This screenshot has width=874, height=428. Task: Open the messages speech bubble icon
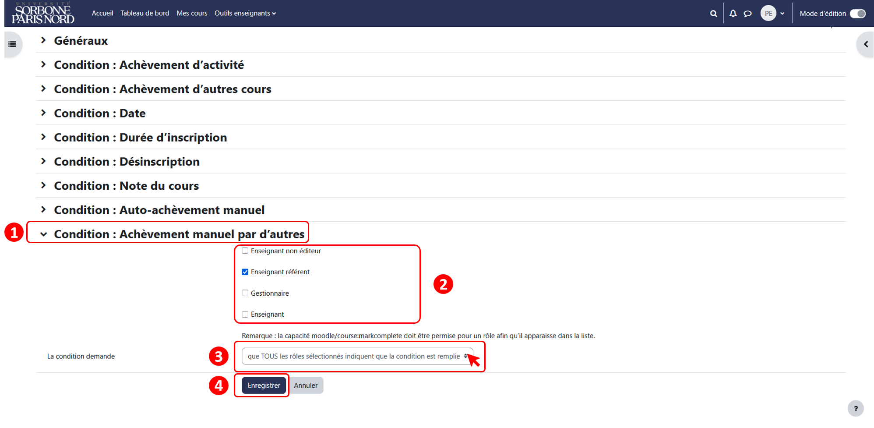(748, 14)
